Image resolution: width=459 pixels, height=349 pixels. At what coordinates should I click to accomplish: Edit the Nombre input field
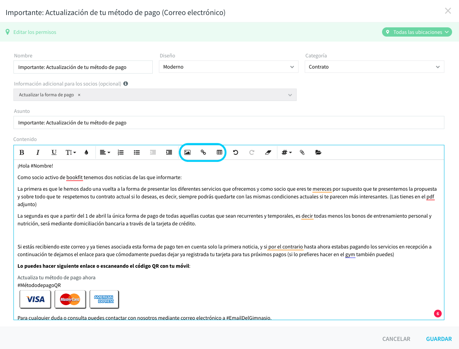coord(83,67)
